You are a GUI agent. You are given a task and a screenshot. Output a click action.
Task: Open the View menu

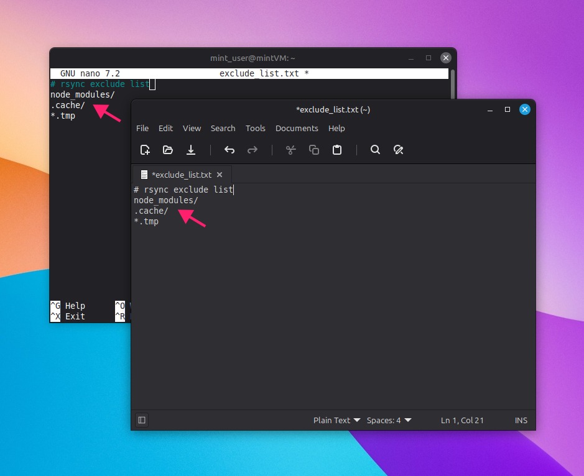pos(192,129)
